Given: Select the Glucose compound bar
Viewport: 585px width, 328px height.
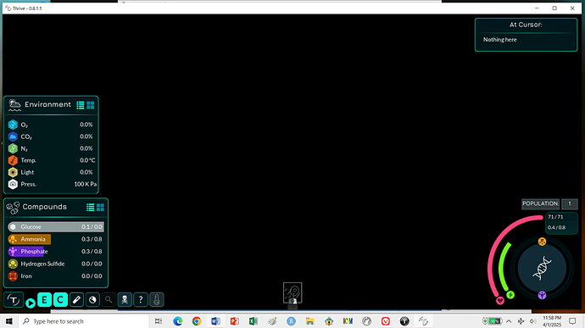Looking at the screenshot, I should tap(56, 226).
